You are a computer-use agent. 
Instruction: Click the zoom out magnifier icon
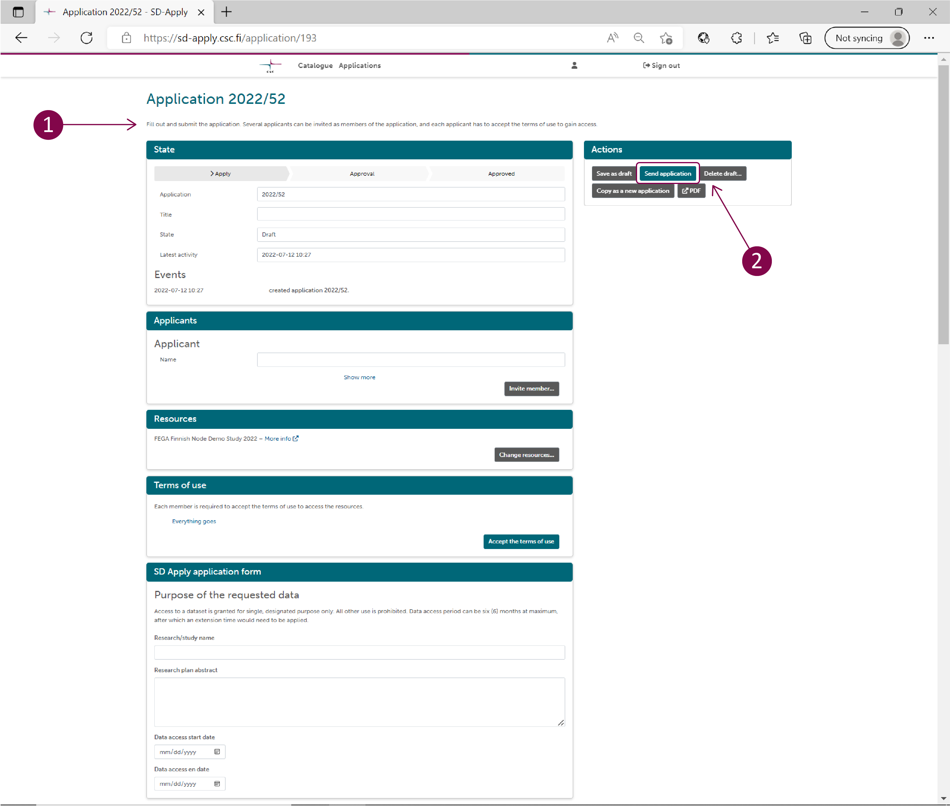pyautogui.click(x=639, y=38)
